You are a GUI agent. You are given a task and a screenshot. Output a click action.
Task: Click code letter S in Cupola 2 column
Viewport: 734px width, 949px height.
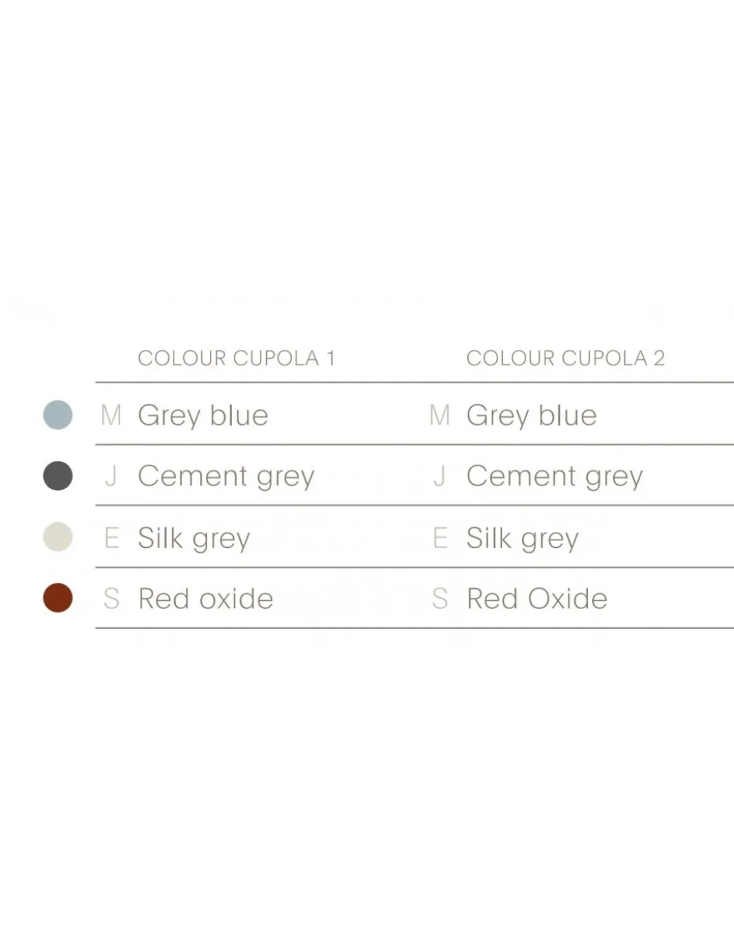[440, 599]
